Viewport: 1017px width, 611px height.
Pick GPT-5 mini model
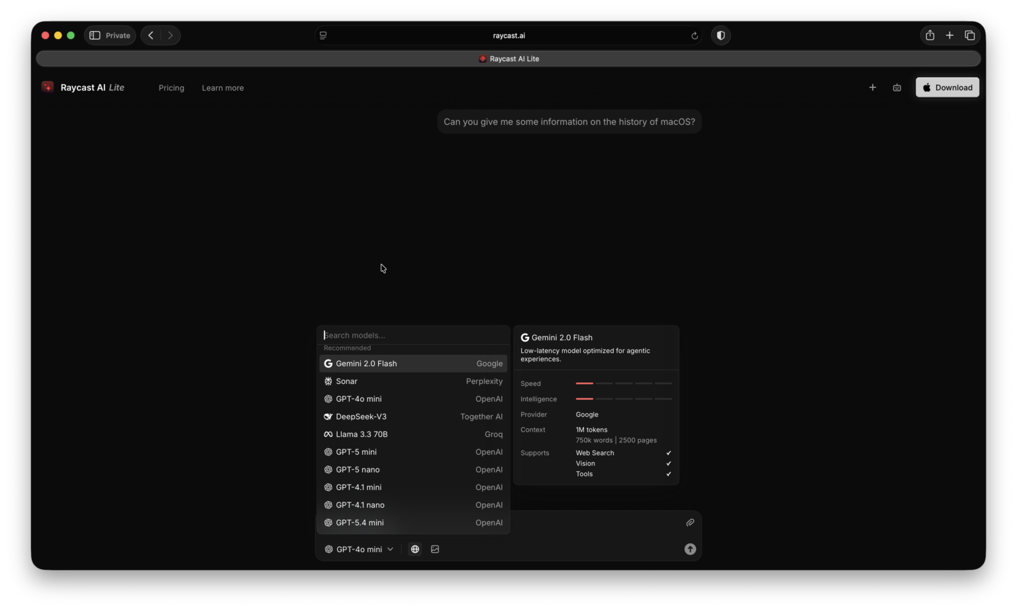413,452
